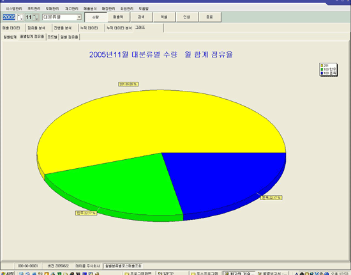
Task: Click the 검색 search button
Action: (141, 17)
